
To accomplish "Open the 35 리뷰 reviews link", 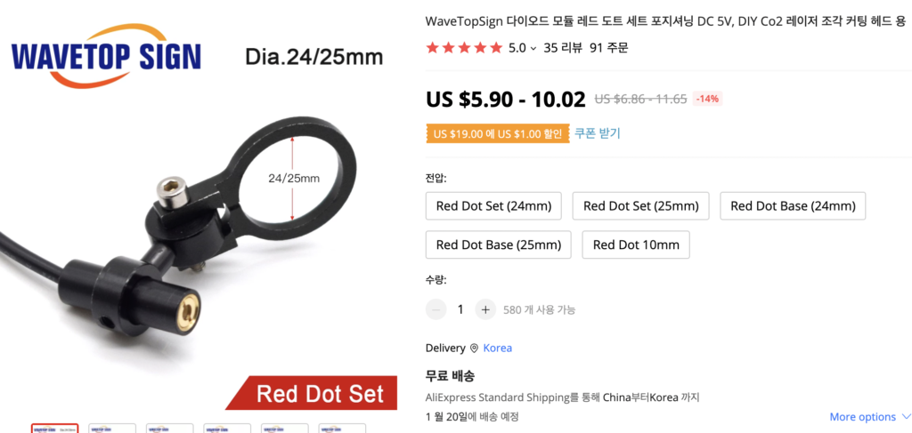I will click(x=562, y=48).
